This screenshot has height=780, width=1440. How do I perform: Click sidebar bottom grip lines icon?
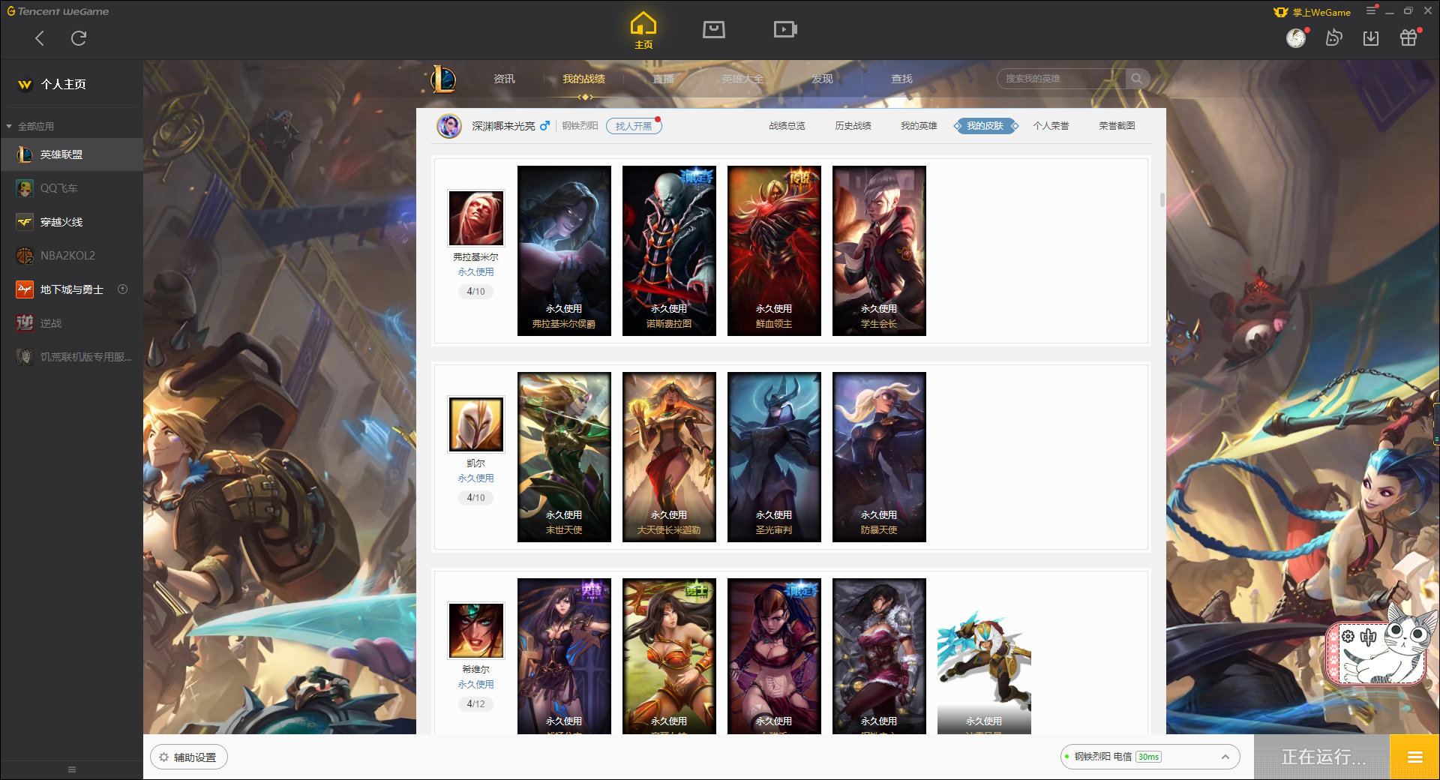point(72,769)
